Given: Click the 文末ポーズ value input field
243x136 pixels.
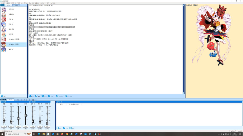Looking at the screenshot, I should [x=47, y=127].
